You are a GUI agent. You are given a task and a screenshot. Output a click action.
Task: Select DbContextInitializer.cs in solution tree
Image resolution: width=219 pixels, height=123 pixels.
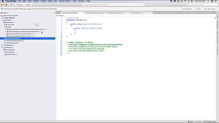coord(13,43)
